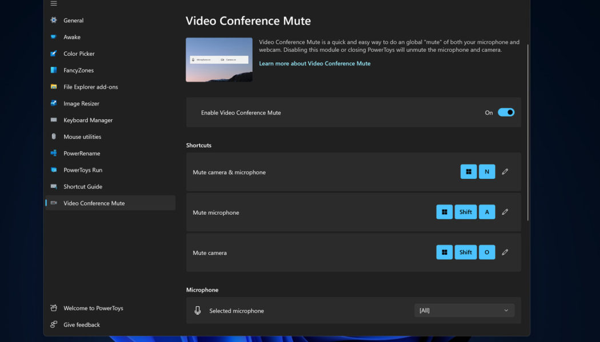The width and height of the screenshot is (600, 342).
Task: Select the FancyZones icon
Action: point(53,70)
